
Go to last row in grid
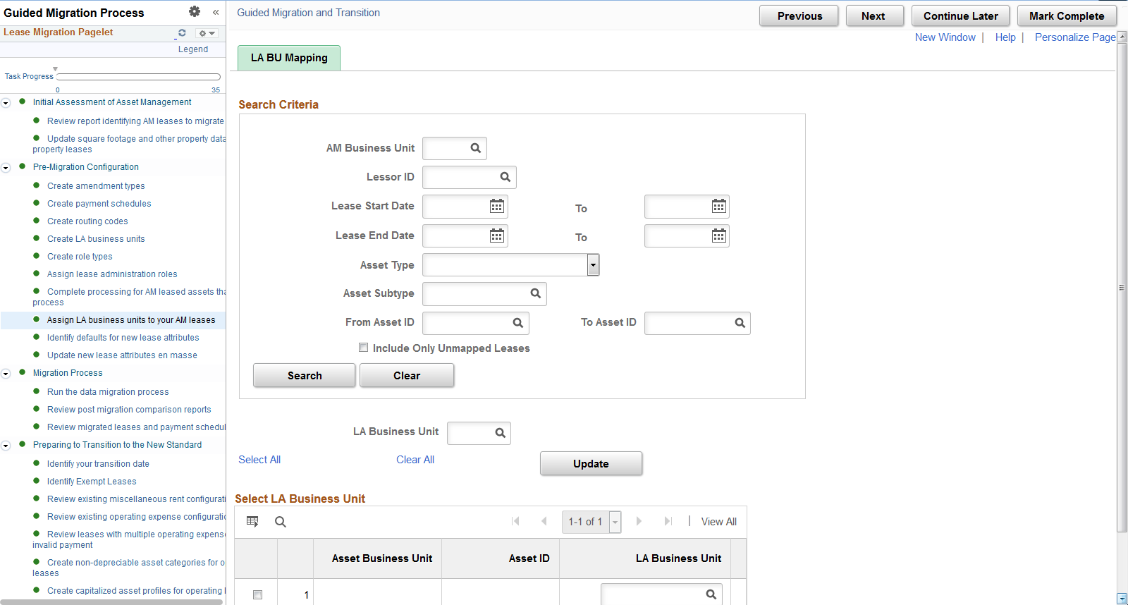(x=668, y=521)
